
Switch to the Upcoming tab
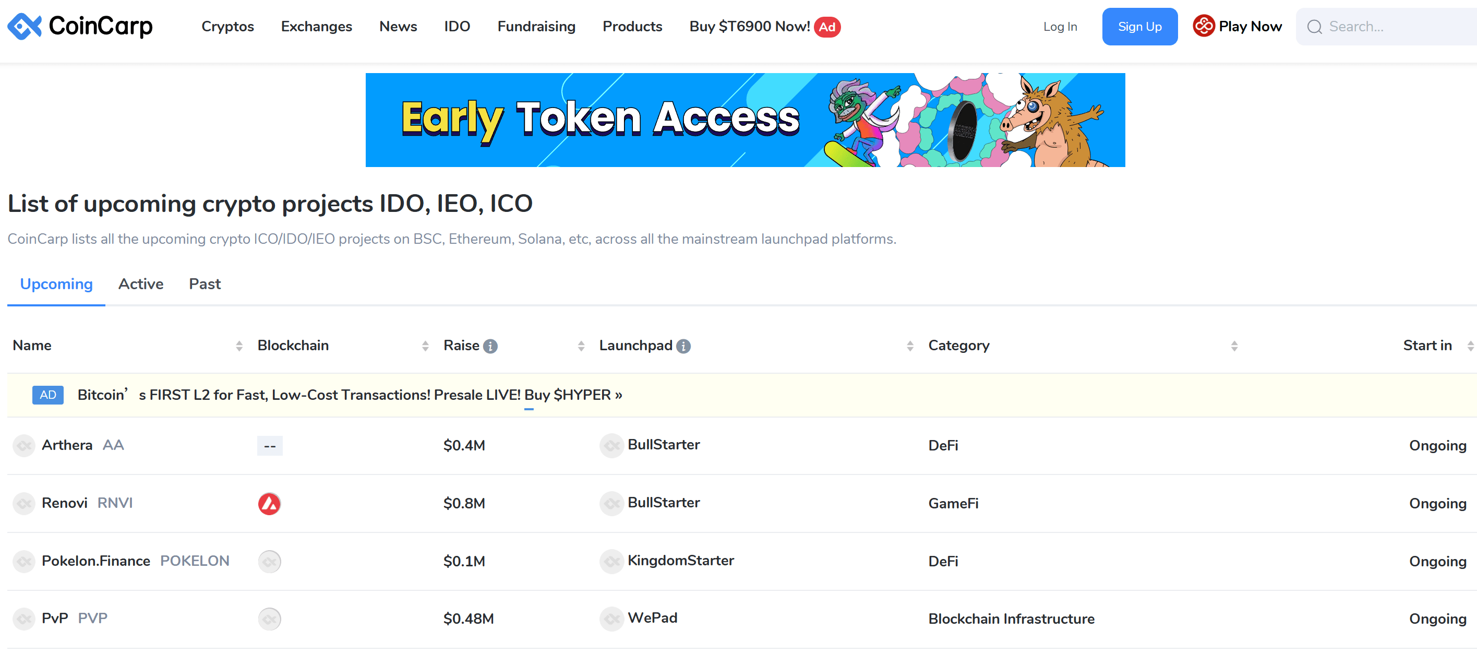coord(56,284)
